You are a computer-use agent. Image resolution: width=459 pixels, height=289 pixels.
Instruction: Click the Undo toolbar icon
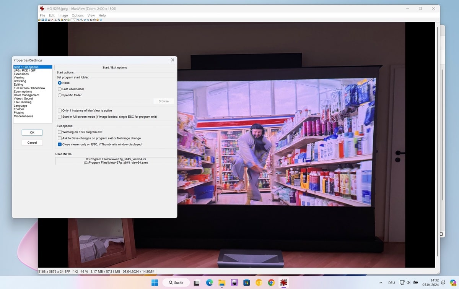click(65, 19)
